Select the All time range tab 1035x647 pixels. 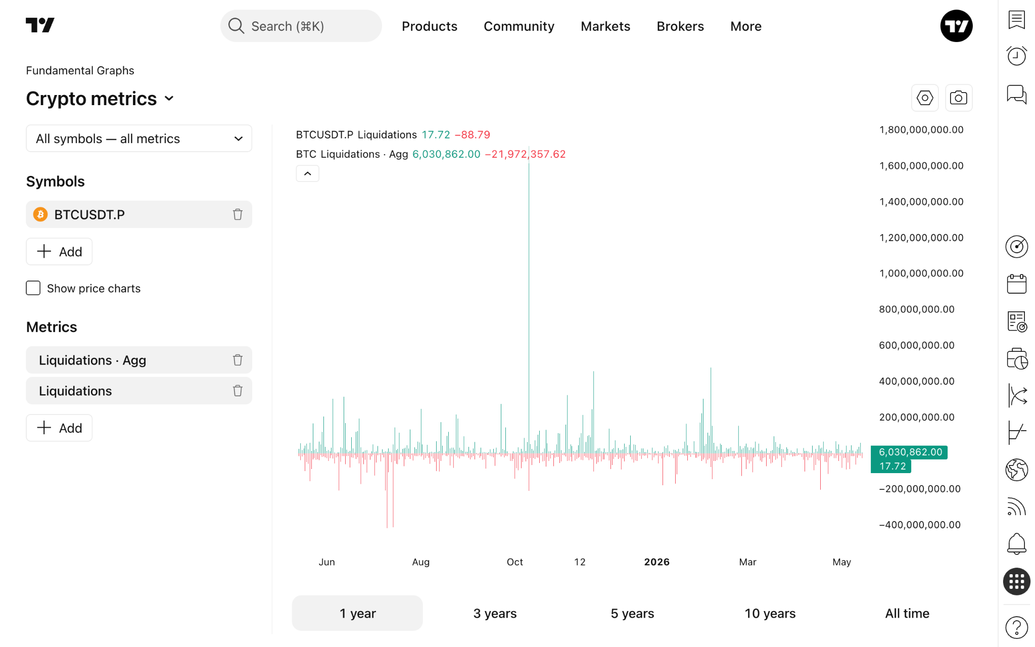pyautogui.click(x=907, y=613)
